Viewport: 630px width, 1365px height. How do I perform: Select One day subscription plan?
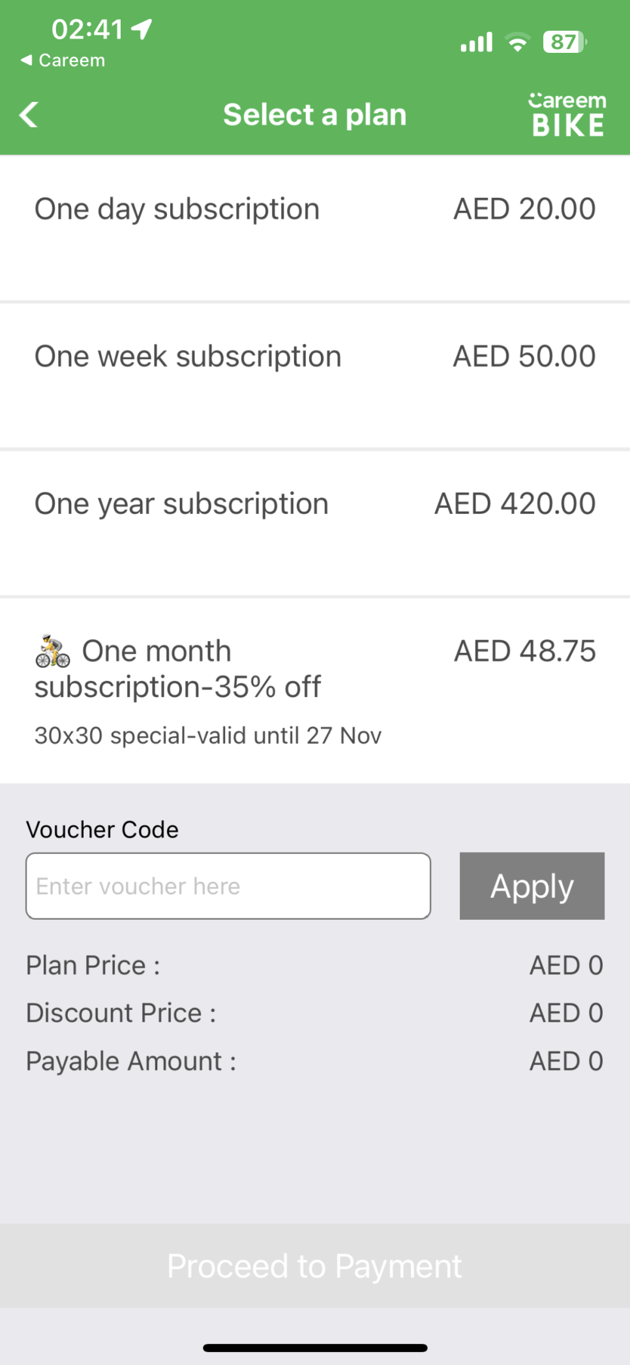[x=315, y=228]
